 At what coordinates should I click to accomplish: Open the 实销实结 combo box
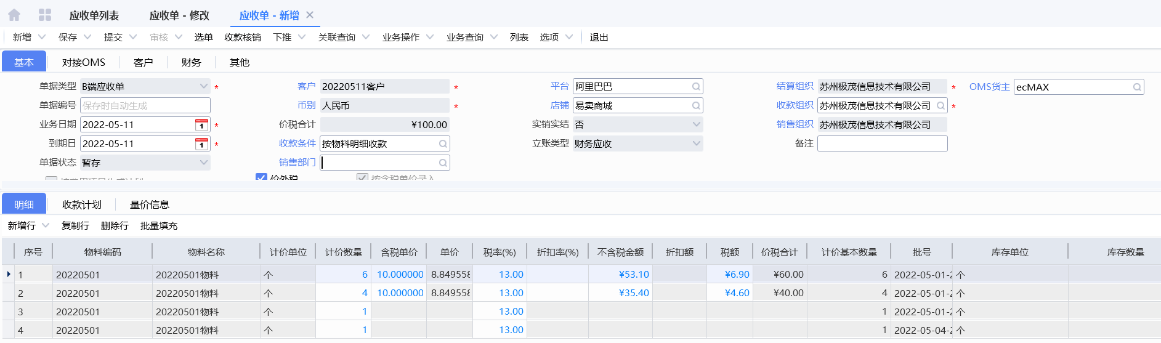(x=637, y=125)
